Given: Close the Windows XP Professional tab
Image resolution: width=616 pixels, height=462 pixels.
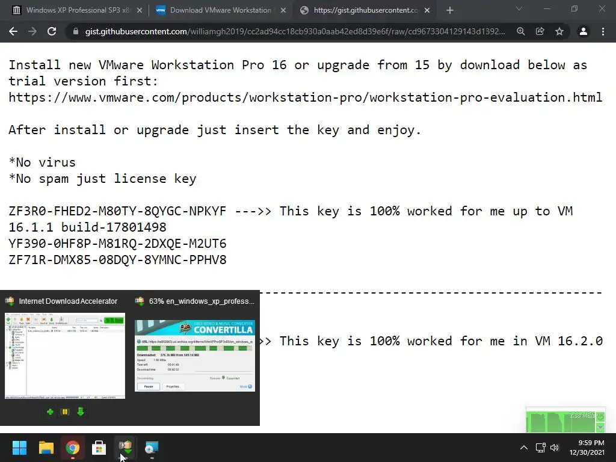Looking at the screenshot, I should 140,10.
